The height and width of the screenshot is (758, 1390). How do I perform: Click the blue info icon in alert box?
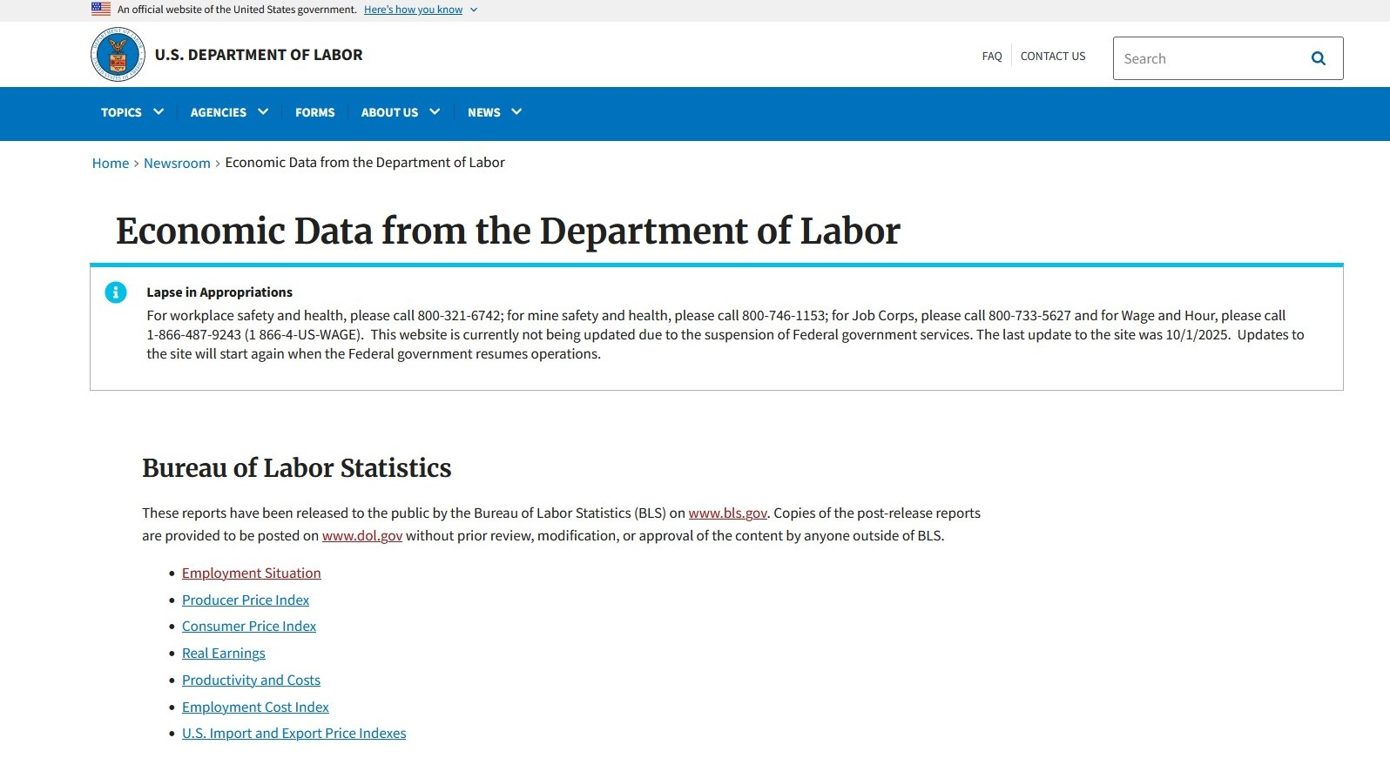click(x=116, y=292)
